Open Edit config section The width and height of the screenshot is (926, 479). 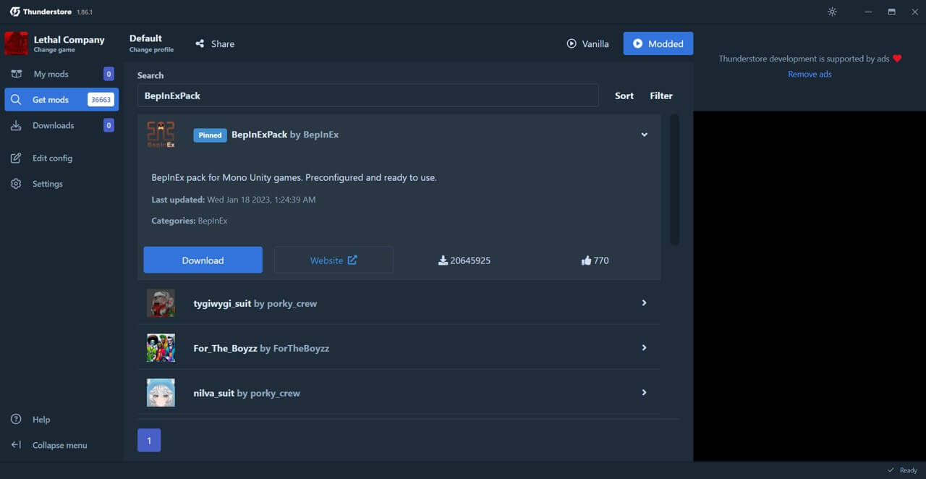pyautogui.click(x=61, y=158)
